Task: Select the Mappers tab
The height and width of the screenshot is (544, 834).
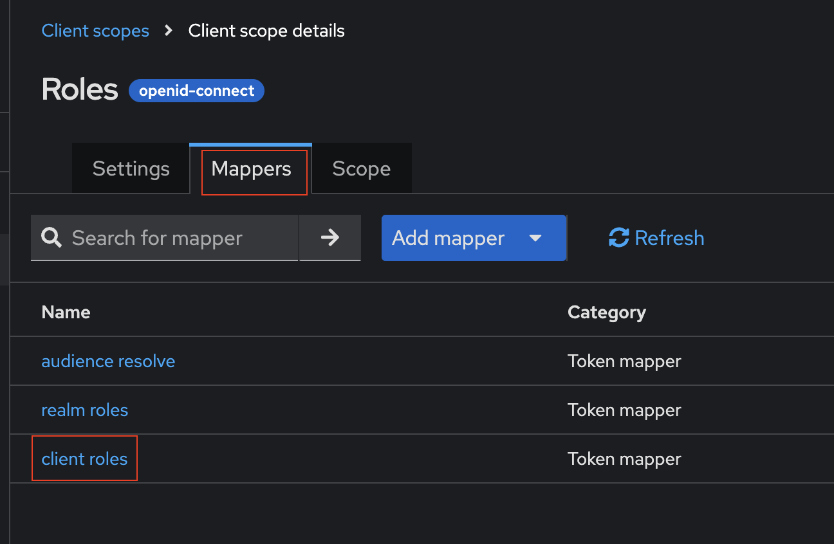Action: [x=251, y=168]
